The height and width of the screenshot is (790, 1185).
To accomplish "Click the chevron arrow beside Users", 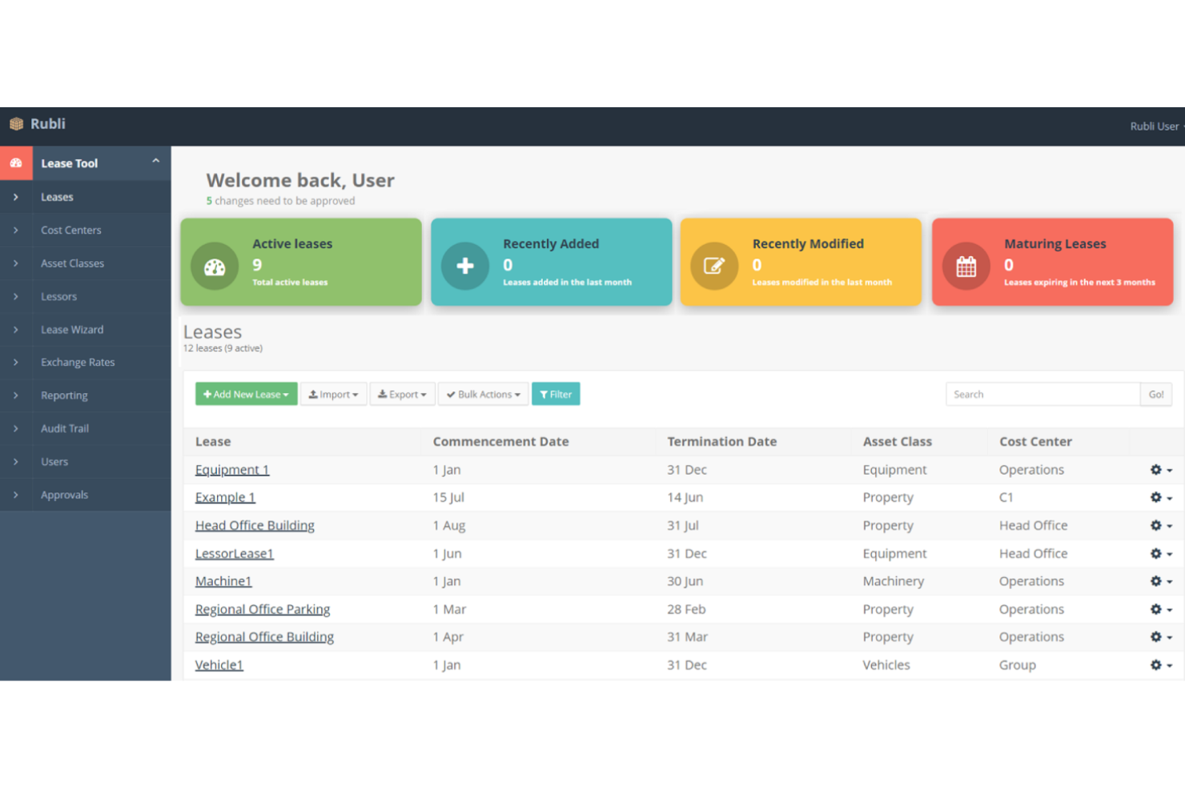I will click(x=15, y=462).
